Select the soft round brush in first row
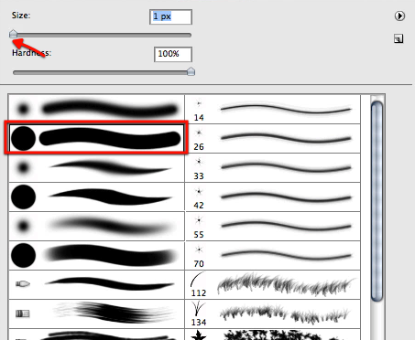The image size is (415, 340). [96, 109]
